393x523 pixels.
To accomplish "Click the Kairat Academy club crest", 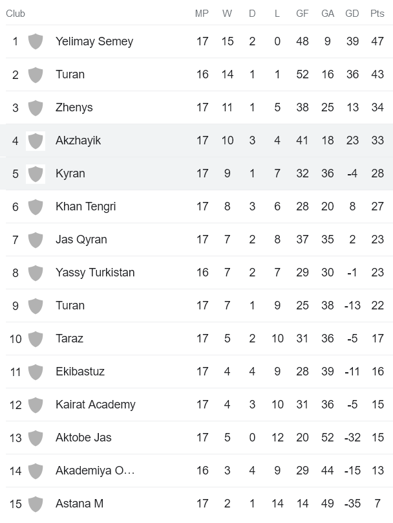I will 36,405.
